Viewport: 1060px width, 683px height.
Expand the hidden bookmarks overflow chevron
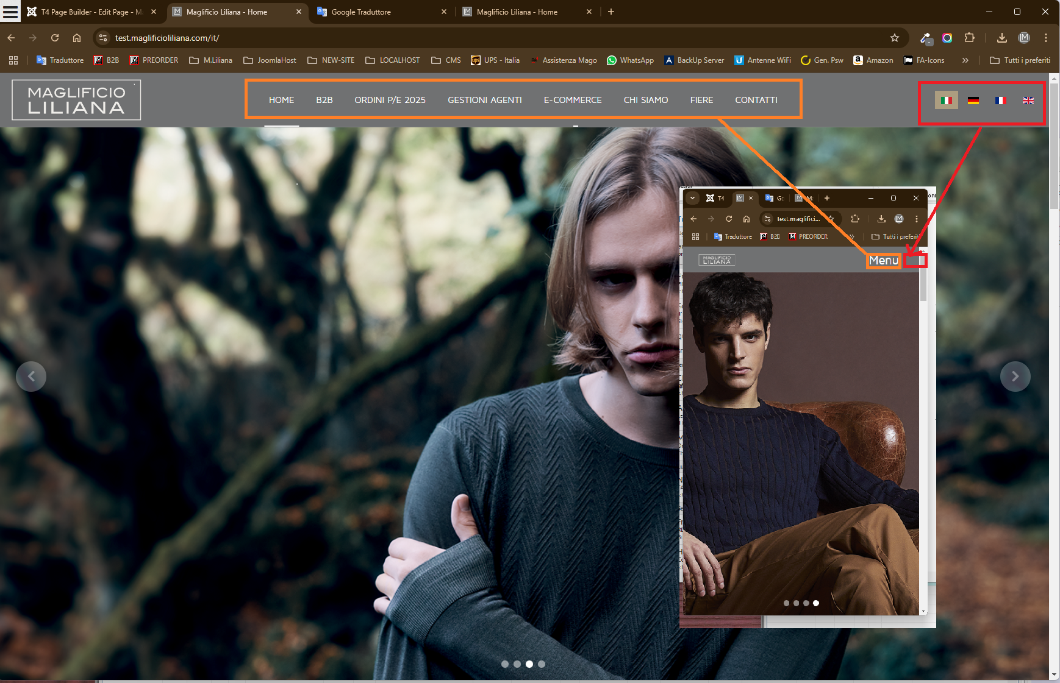[965, 60]
